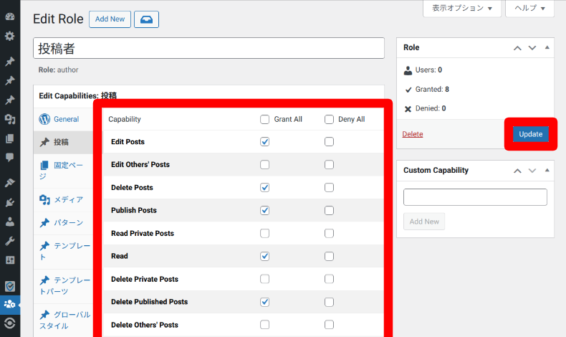The height and width of the screenshot is (337, 566).
Task: Move the Custom Capability panel up
Action: 517,171
